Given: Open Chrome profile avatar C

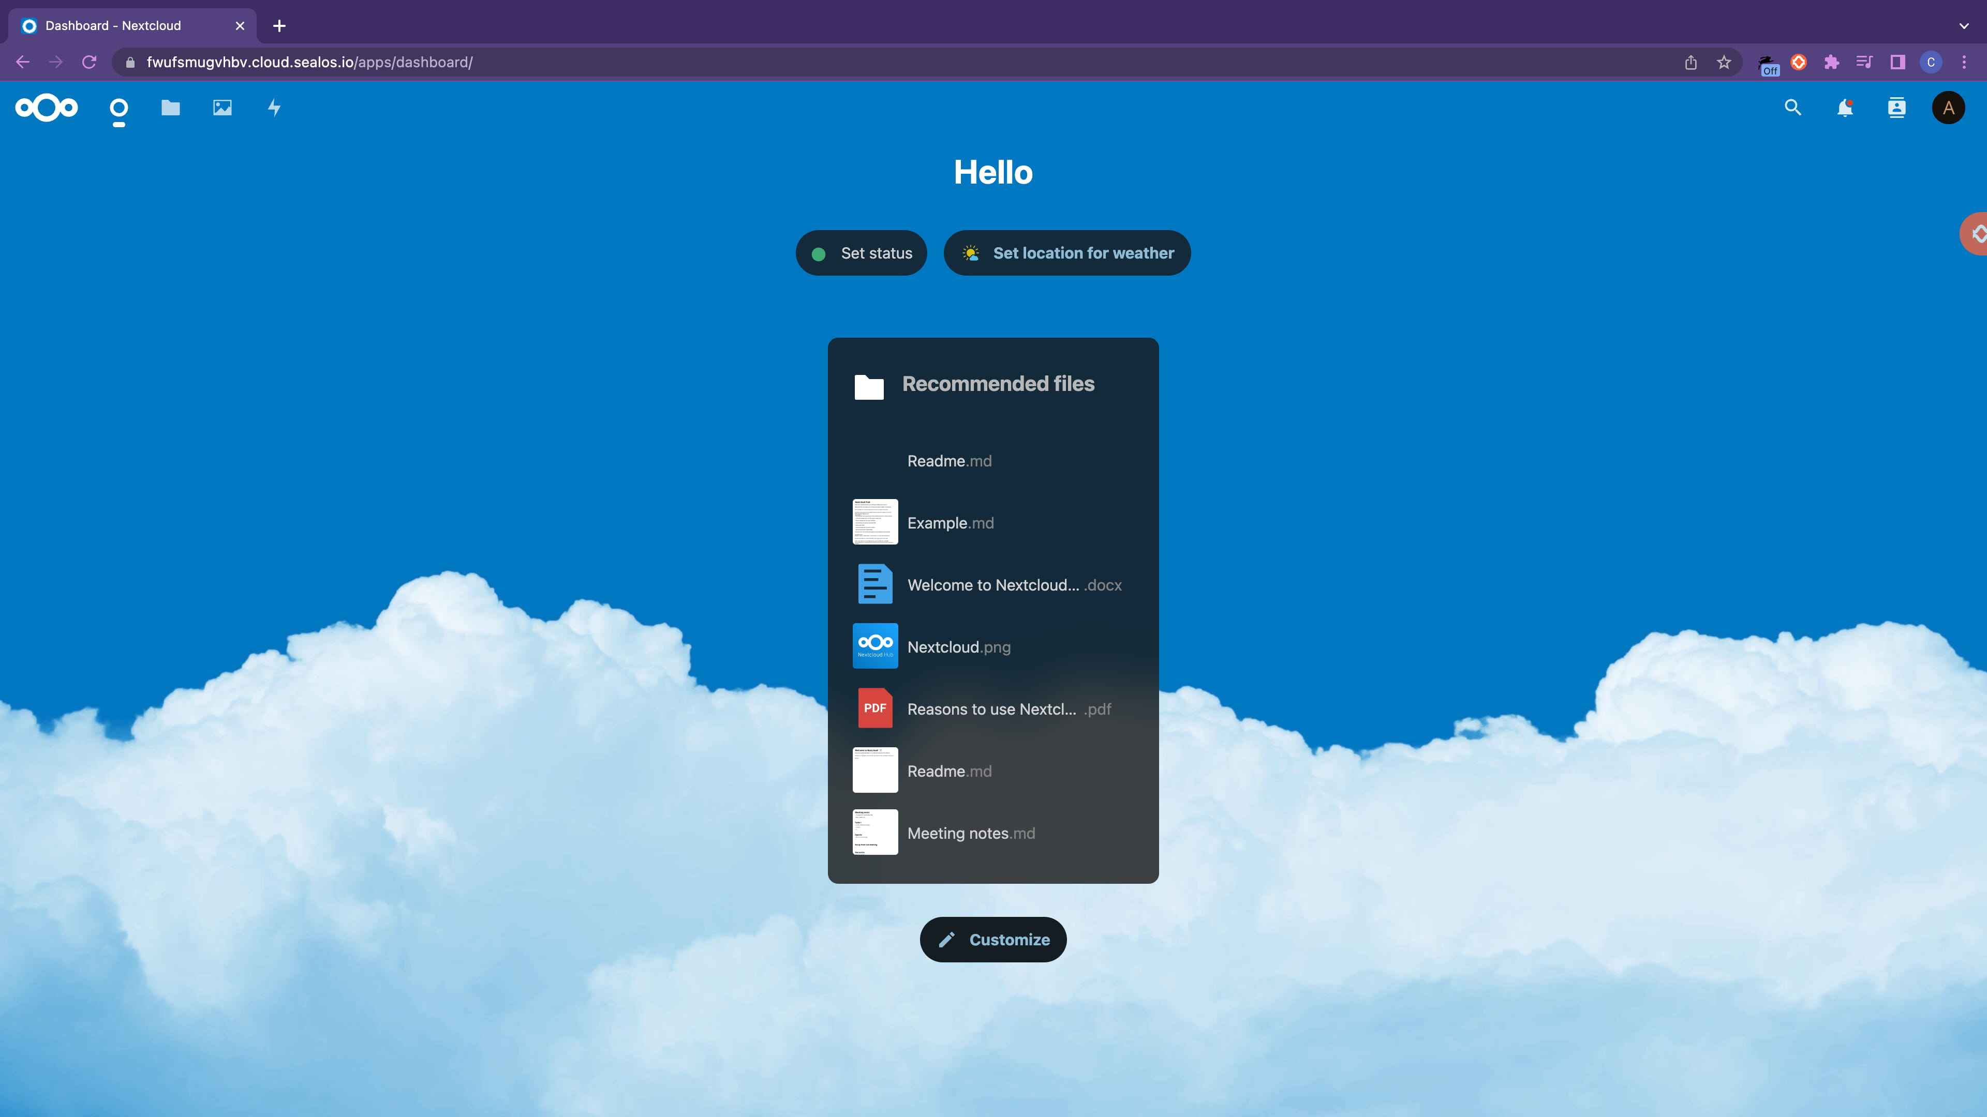Looking at the screenshot, I should pos(1931,63).
